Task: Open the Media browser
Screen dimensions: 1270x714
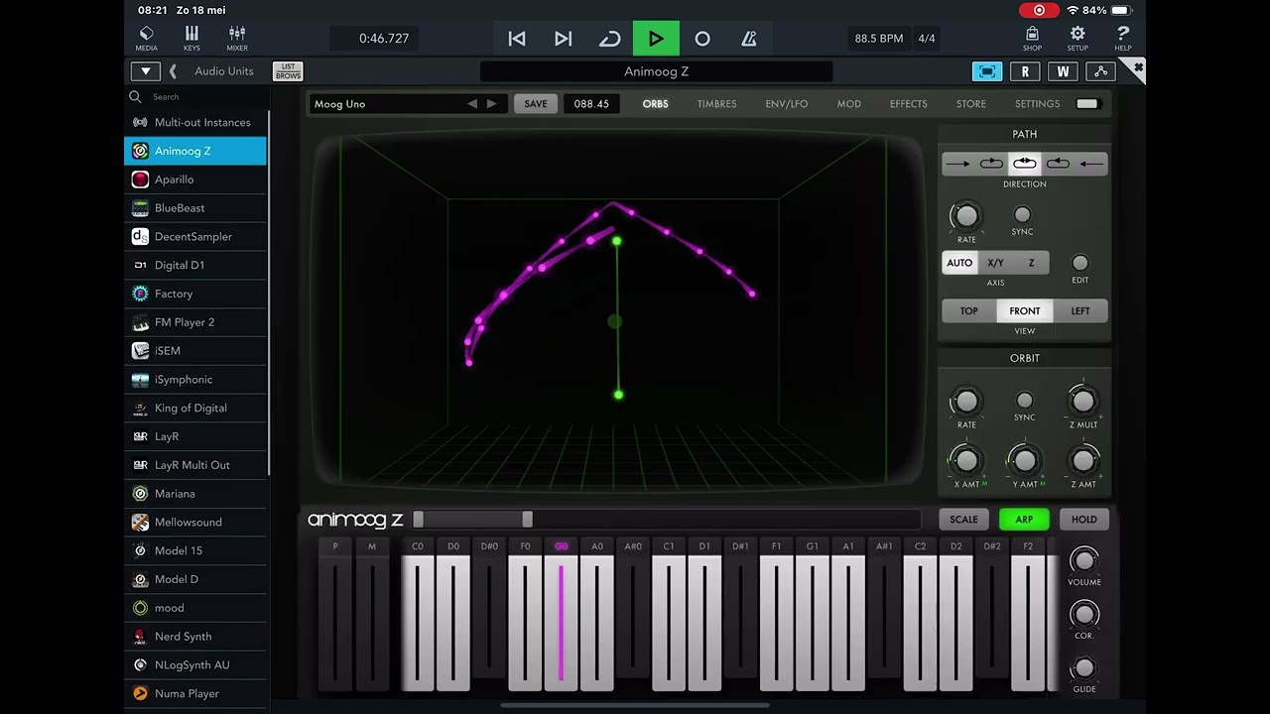Action: (146, 38)
